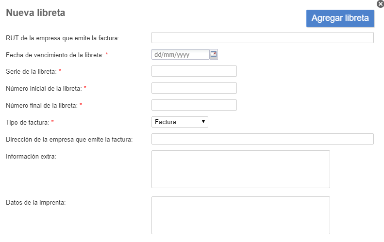Viewport: 384px width, 242px height.
Task: Click the 'Fecha de vencimiento de la libreta' label
Action: tap(54, 55)
